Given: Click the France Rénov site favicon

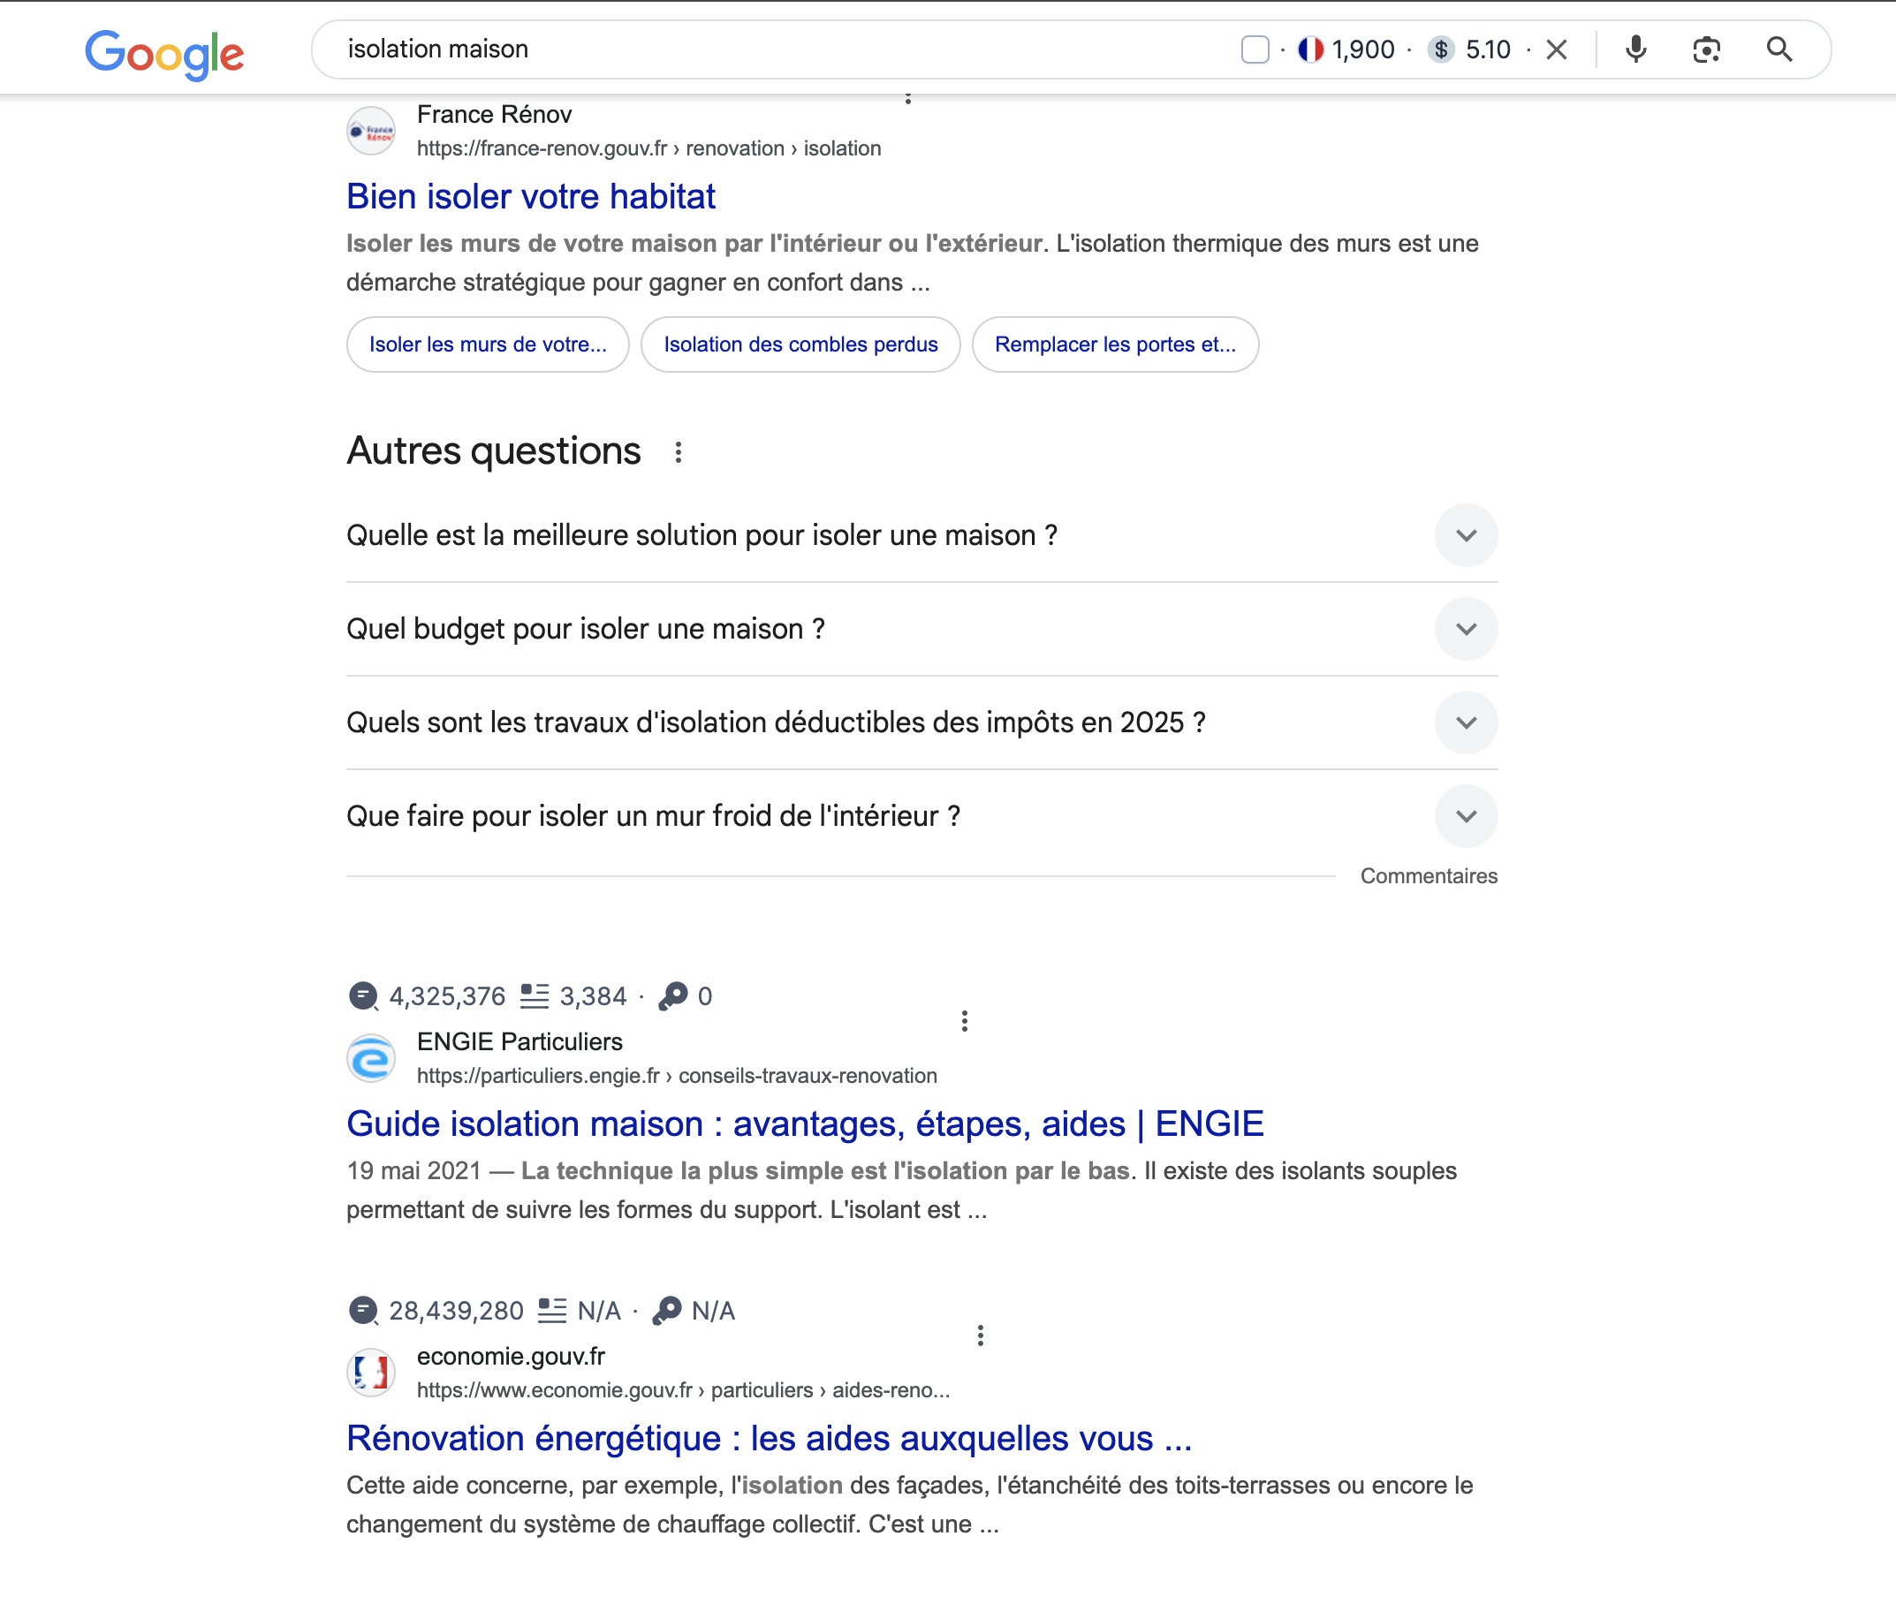Looking at the screenshot, I should tap(371, 131).
